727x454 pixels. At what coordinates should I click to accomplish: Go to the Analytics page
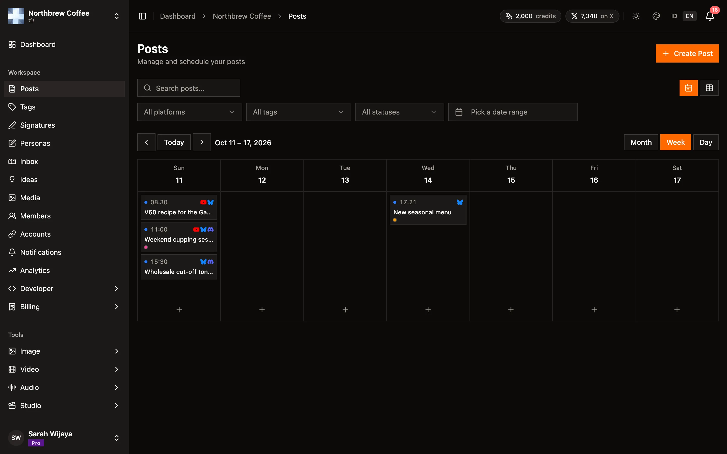[64, 271]
